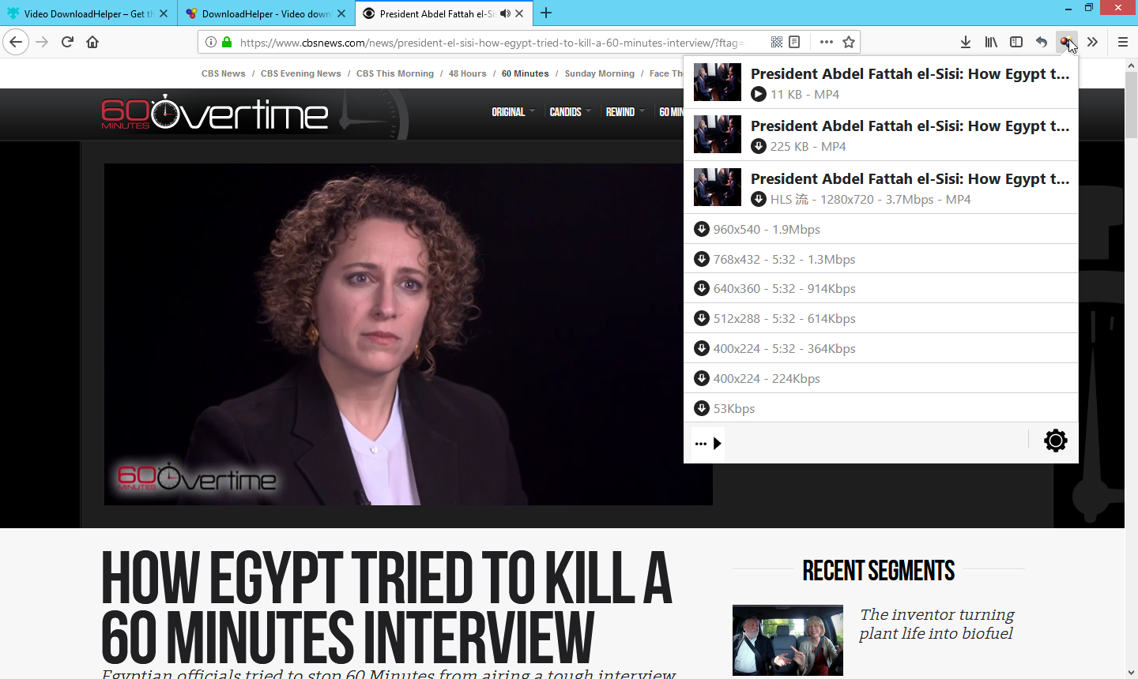Click the forward navigation arrow
1138x679 pixels.
pos(43,42)
